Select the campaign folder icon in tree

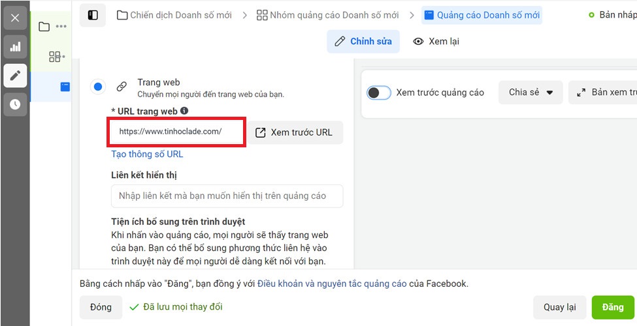(44, 27)
